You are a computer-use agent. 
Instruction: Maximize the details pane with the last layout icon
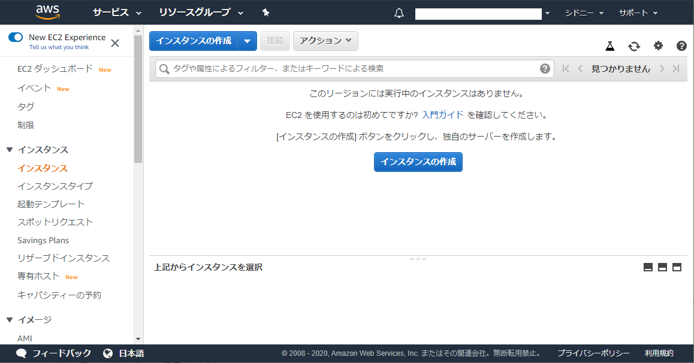[x=677, y=267]
